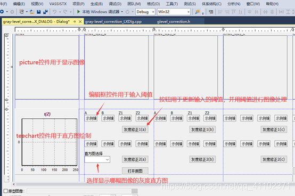This screenshot has height=196, width=295.
Task: Click the browse button beside 原型图像 field
Action: tap(135, 191)
